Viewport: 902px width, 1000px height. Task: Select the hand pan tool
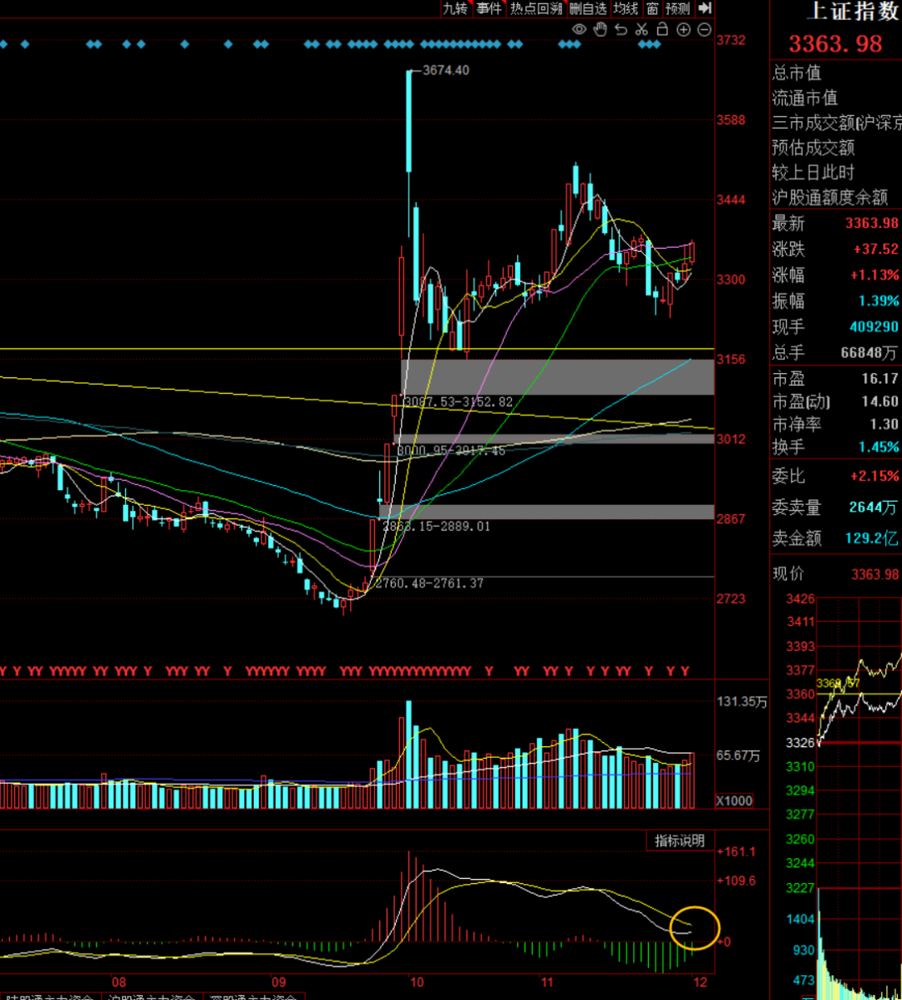pyautogui.click(x=600, y=30)
